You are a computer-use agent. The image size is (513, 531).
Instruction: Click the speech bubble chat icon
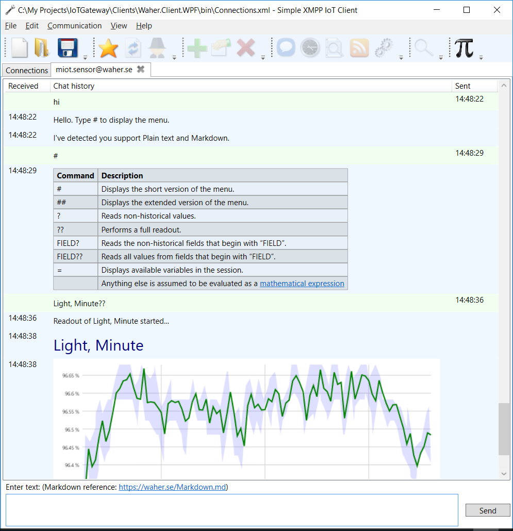click(286, 48)
